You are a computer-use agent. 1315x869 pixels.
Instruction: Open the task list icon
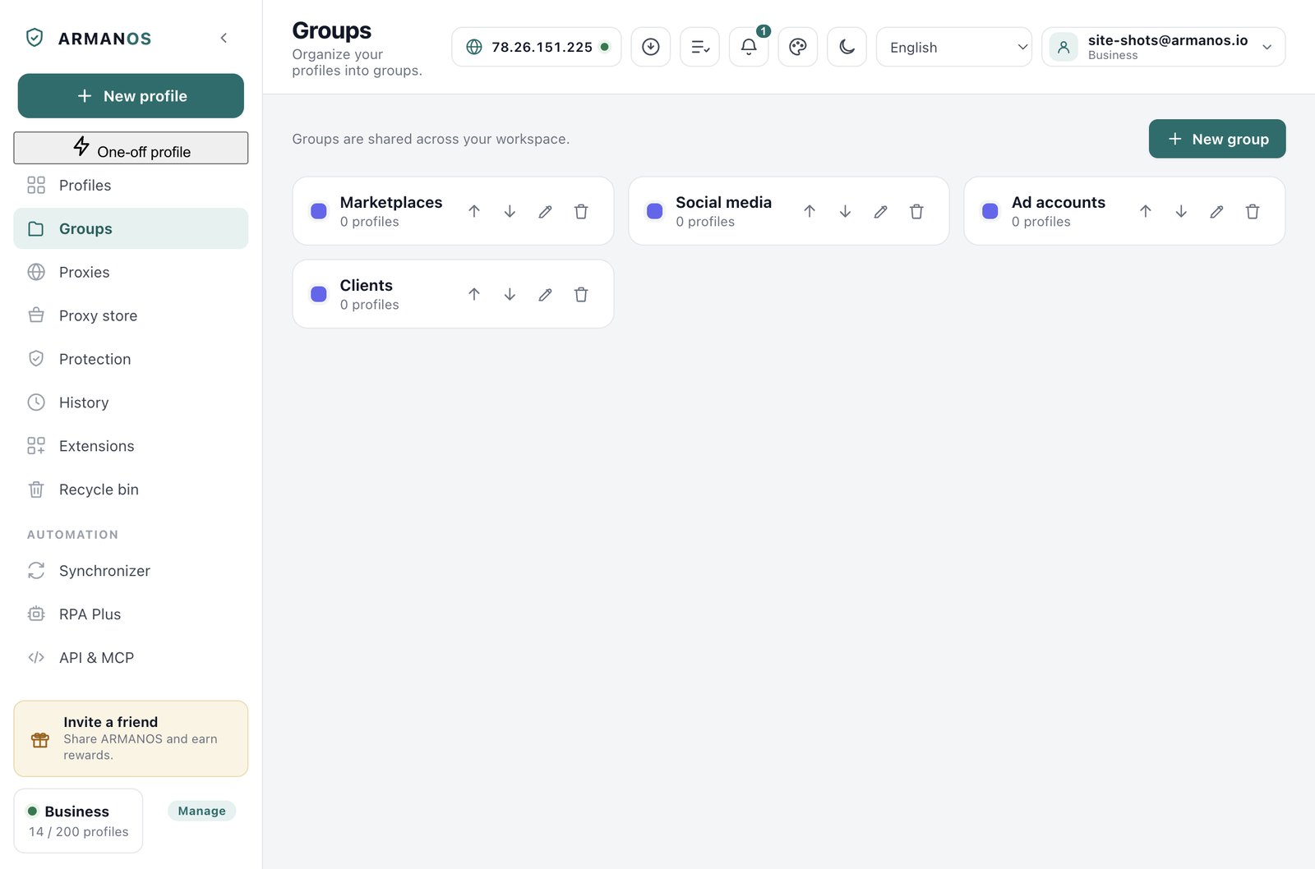tap(700, 47)
